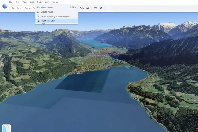Click the Google Earth logo
The image size is (198, 132).
tap(5, 6)
